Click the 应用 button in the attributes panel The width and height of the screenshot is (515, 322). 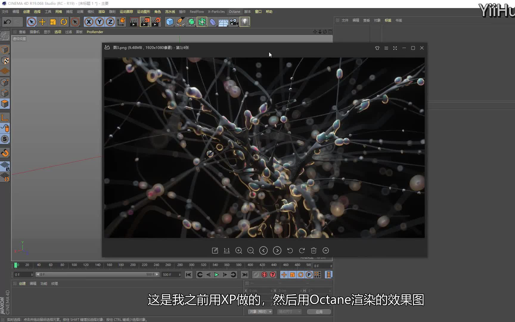319,312
